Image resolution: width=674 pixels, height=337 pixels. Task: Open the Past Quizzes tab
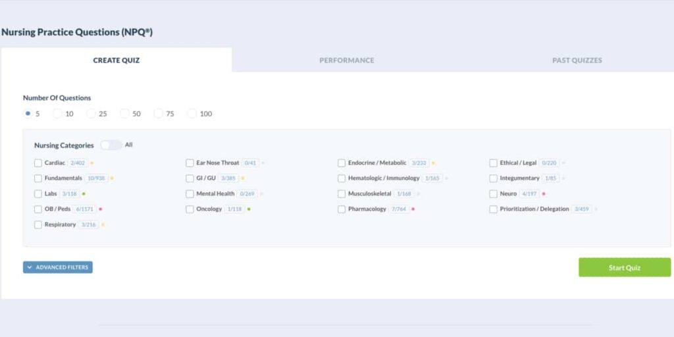577,61
